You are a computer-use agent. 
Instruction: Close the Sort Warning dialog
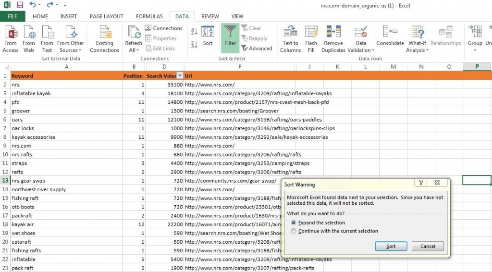pyautogui.click(x=437, y=183)
